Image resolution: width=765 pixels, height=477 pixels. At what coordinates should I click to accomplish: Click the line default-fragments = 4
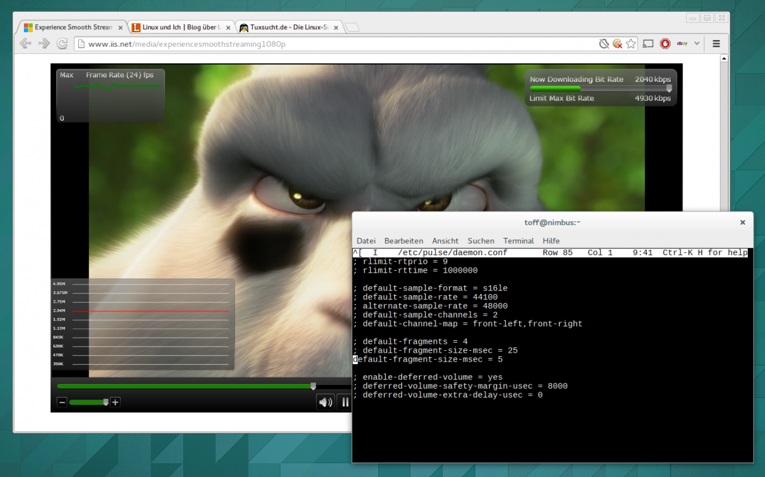tap(411, 342)
